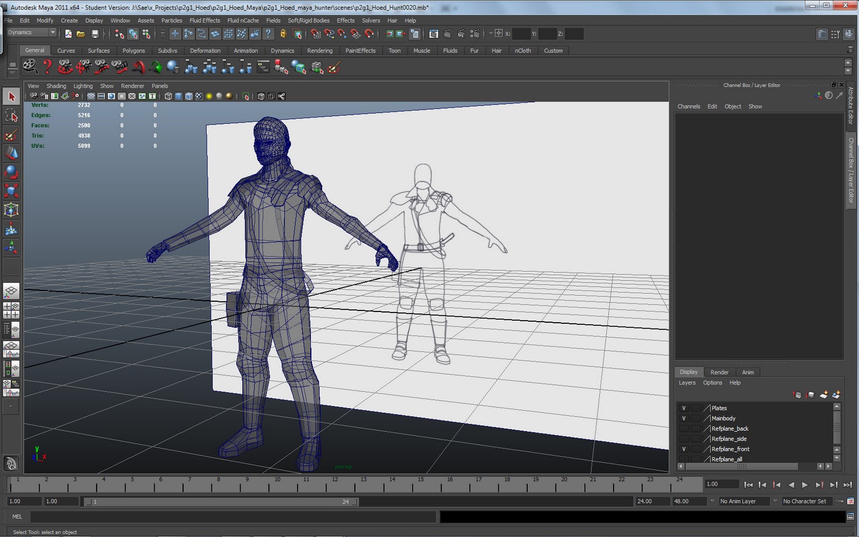859x537 pixels.
Task: Switch to the Render tab in the Layer Editor
Action: point(719,372)
